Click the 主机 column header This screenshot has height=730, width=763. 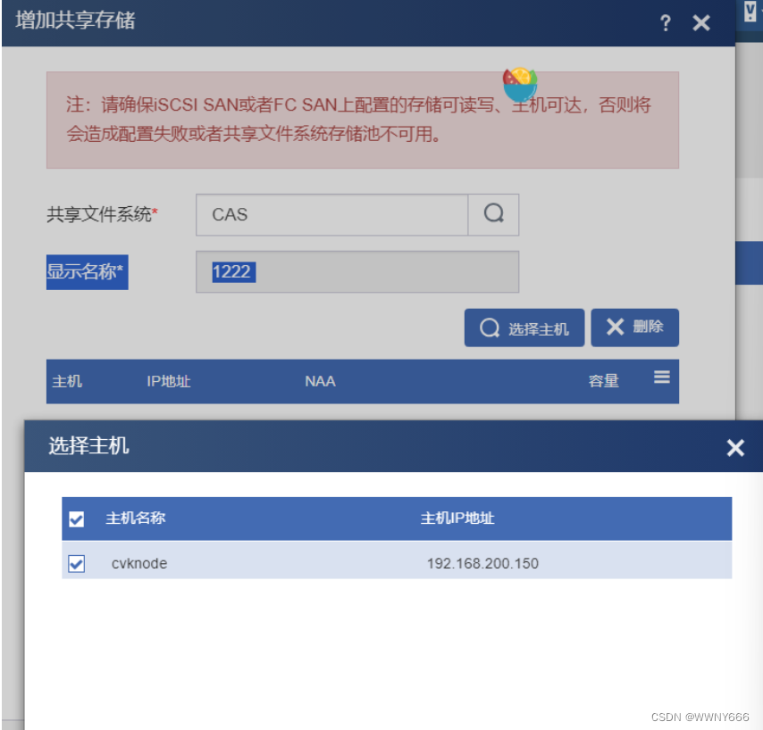click(67, 381)
